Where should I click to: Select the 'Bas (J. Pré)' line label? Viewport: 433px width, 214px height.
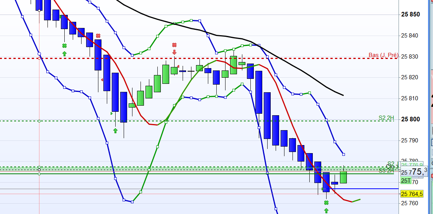point(383,55)
